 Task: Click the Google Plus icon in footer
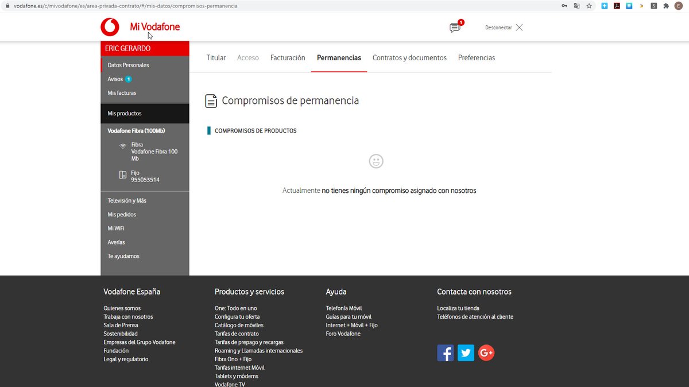[486, 353]
